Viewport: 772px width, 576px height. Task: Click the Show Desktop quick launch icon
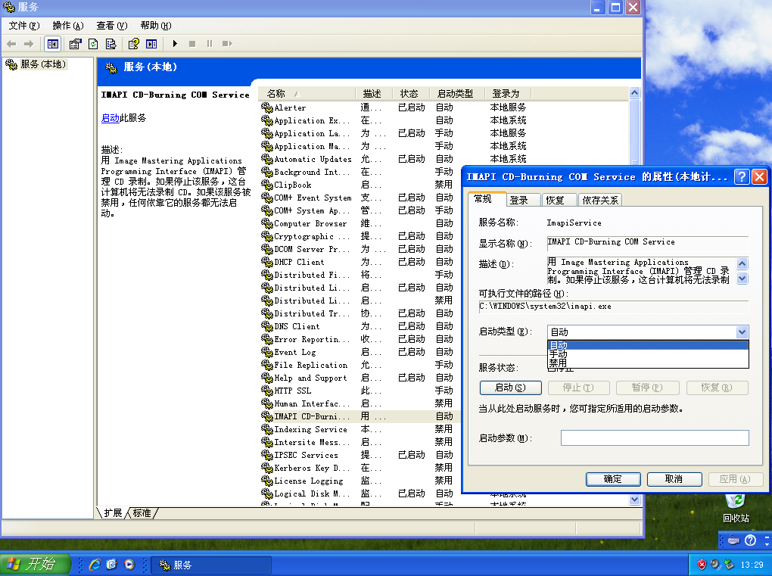(x=112, y=565)
